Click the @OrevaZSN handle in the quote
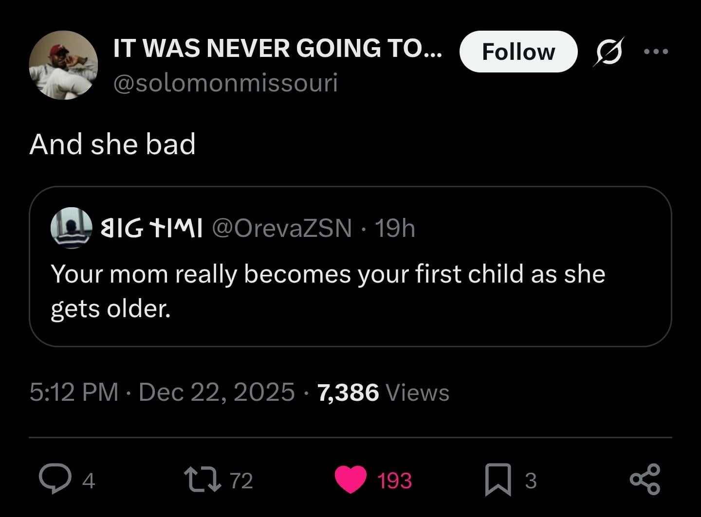Viewport: 701px width, 517px height. [281, 228]
